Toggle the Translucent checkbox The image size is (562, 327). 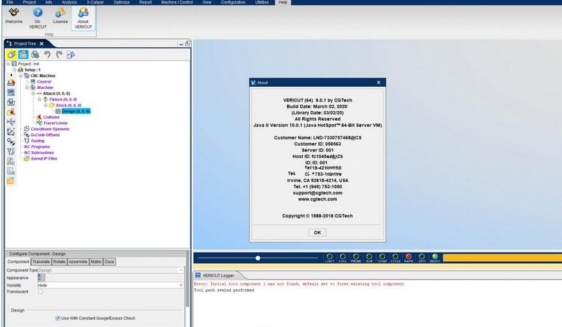(40, 292)
